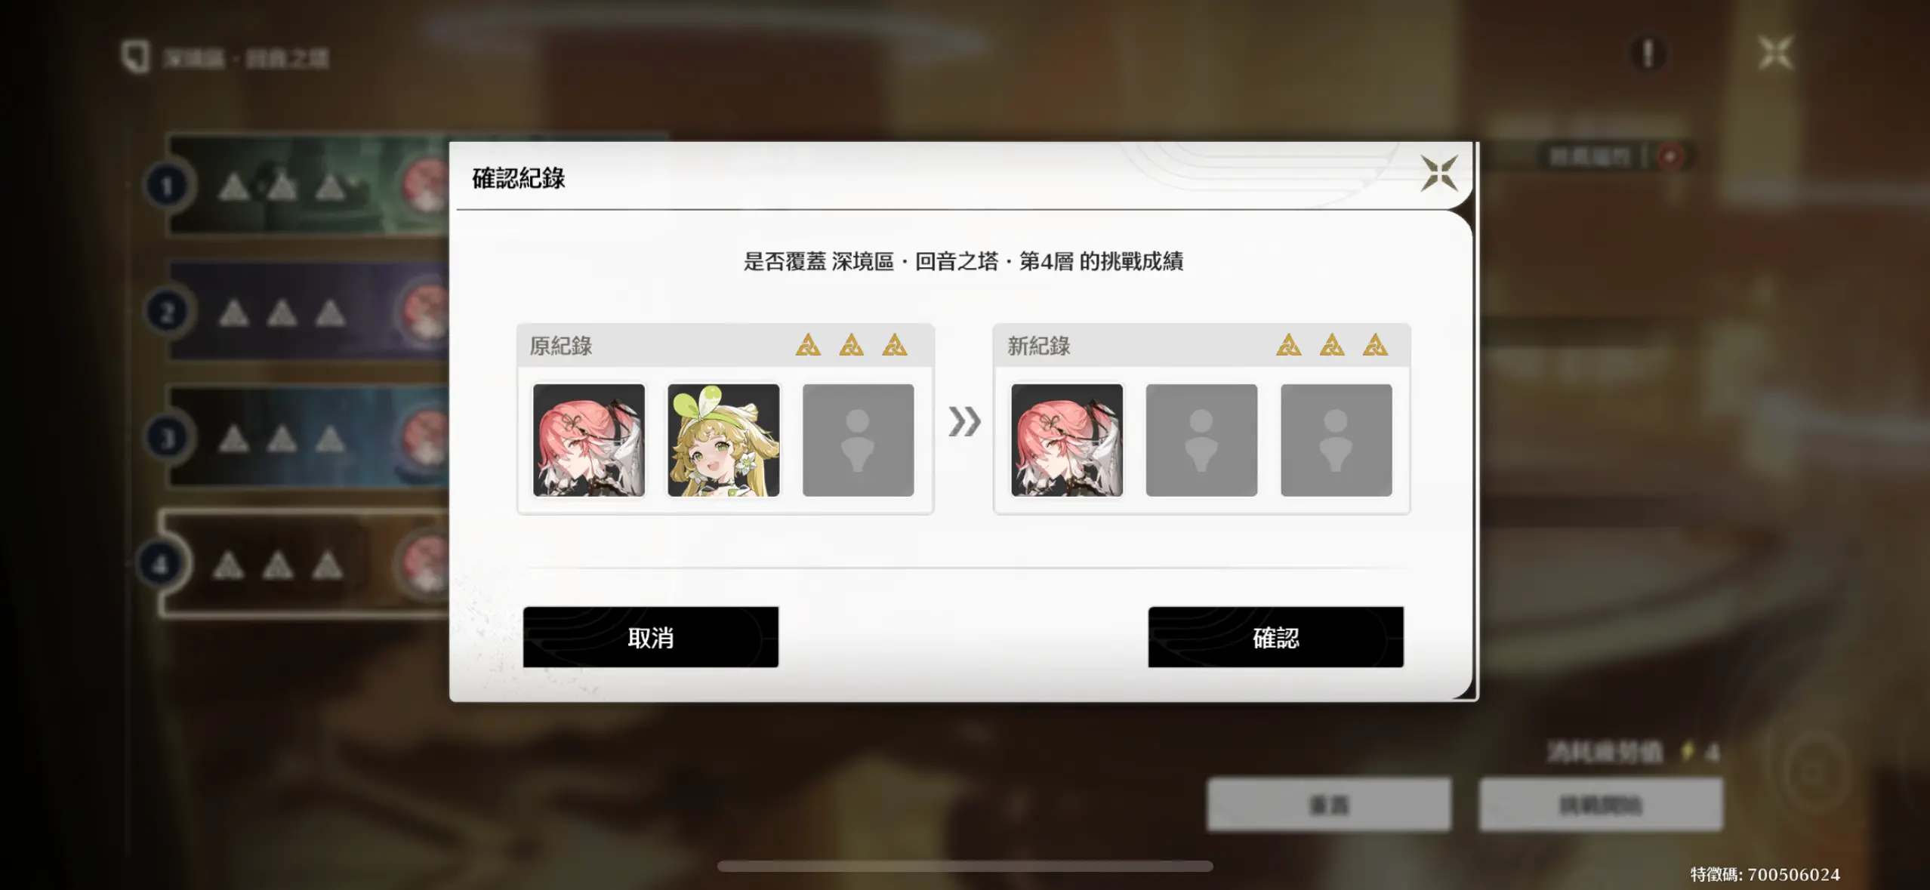1930x890 pixels.
Task: Click the 確認 button
Action: pos(1275,637)
